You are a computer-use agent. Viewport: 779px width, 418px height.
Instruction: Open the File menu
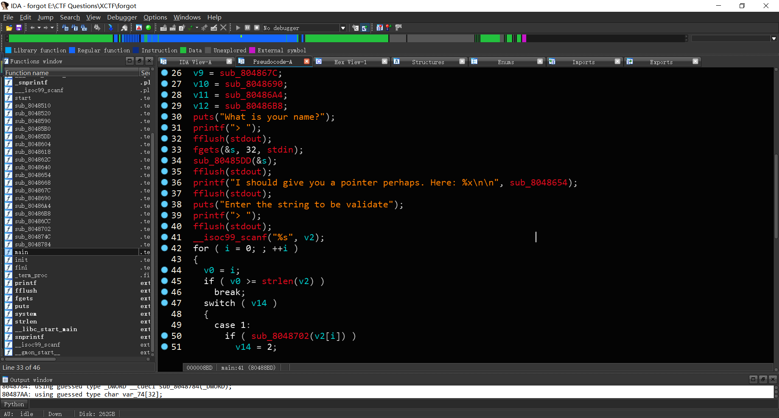(x=8, y=17)
